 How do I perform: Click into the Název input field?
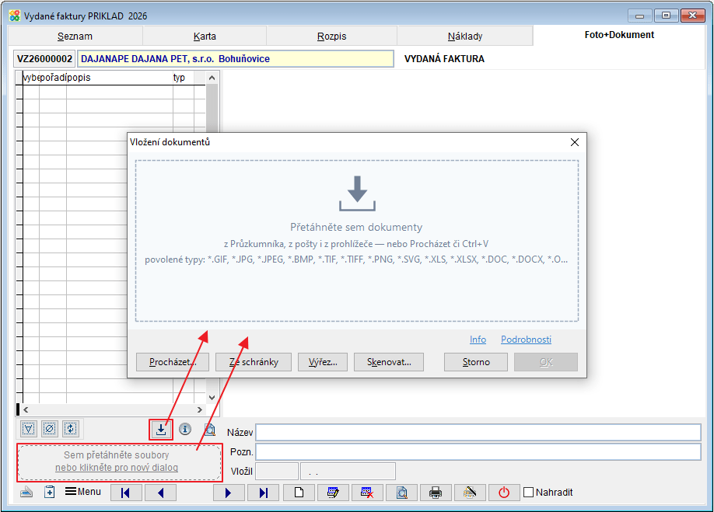click(478, 433)
